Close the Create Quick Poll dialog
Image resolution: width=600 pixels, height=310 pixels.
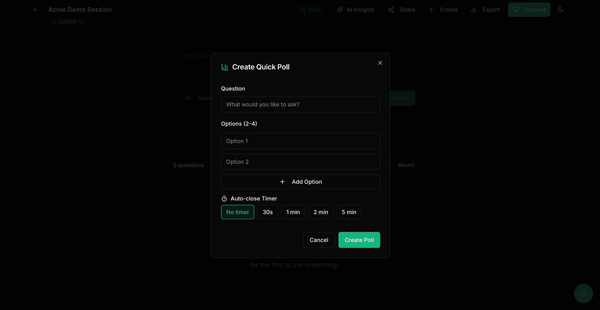(x=380, y=63)
